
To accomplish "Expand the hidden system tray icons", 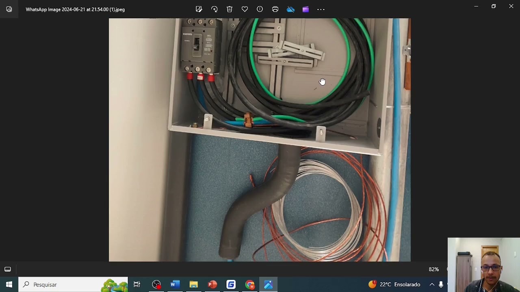I will (x=432, y=284).
